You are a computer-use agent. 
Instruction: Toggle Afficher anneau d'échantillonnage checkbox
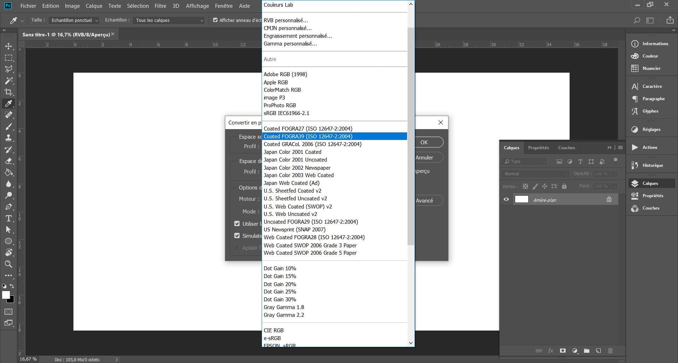coord(215,20)
